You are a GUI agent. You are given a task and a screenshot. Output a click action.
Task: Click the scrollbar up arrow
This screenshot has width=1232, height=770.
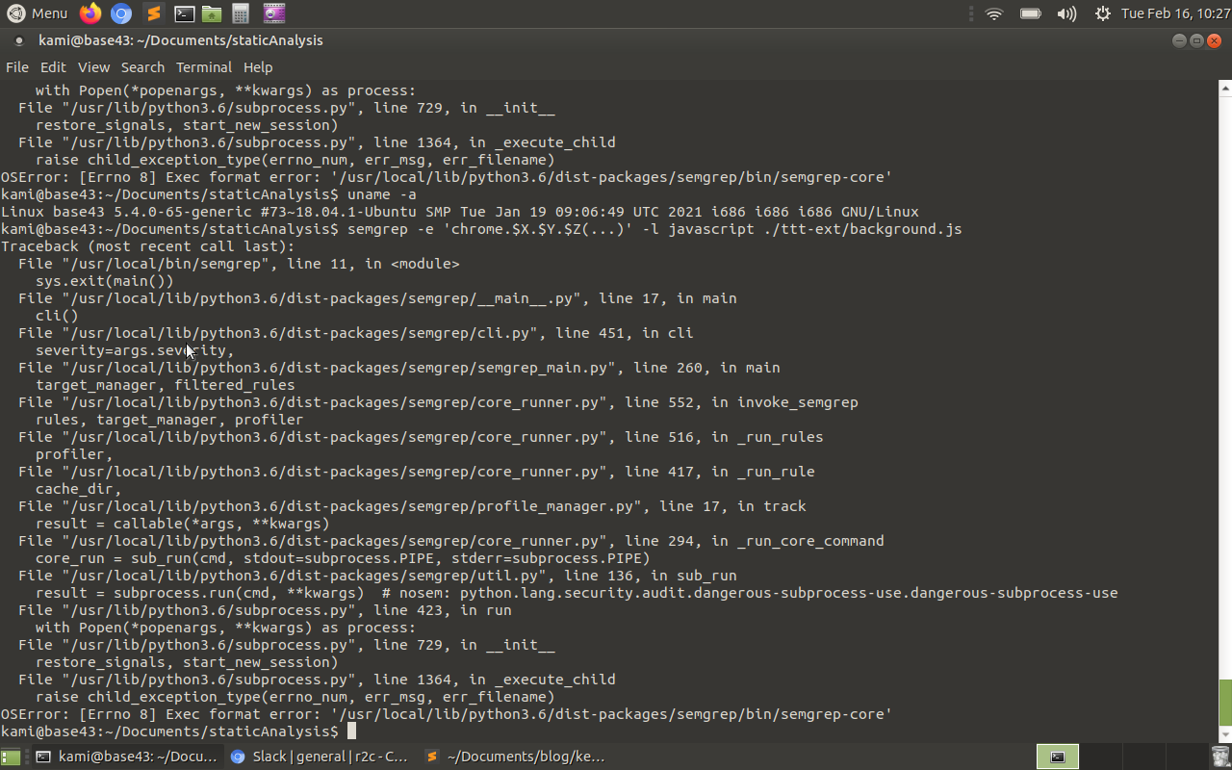click(x=1225, y=89)
